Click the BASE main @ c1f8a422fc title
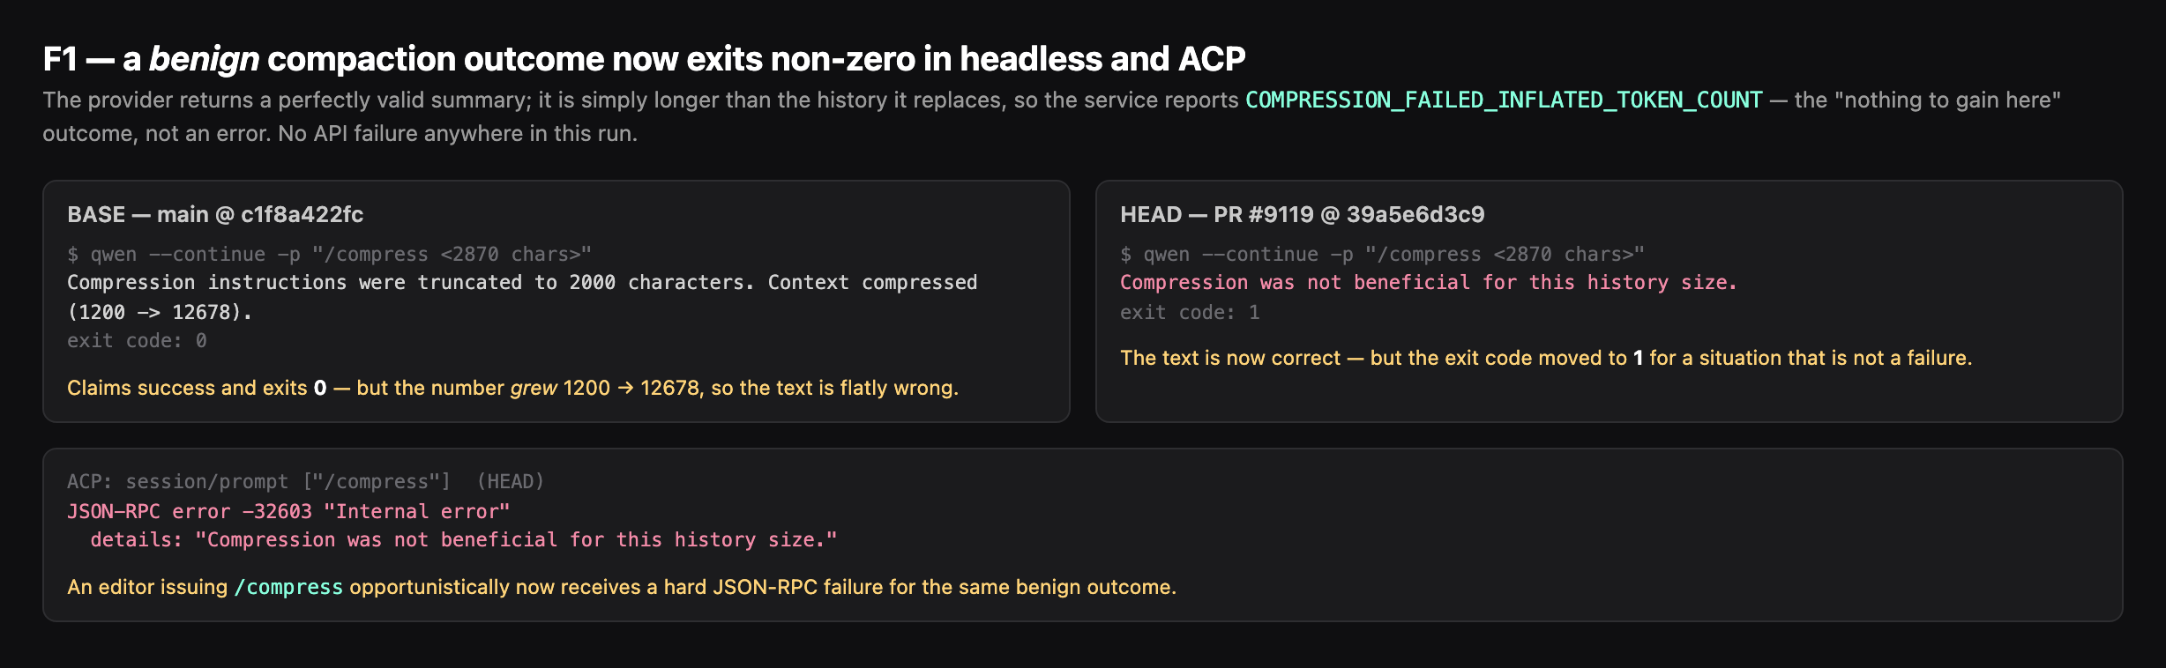This screenshot has height=668, width=2166. tap(215, 214)
